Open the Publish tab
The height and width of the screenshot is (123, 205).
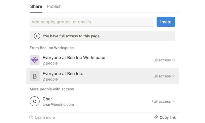(54, 6)
